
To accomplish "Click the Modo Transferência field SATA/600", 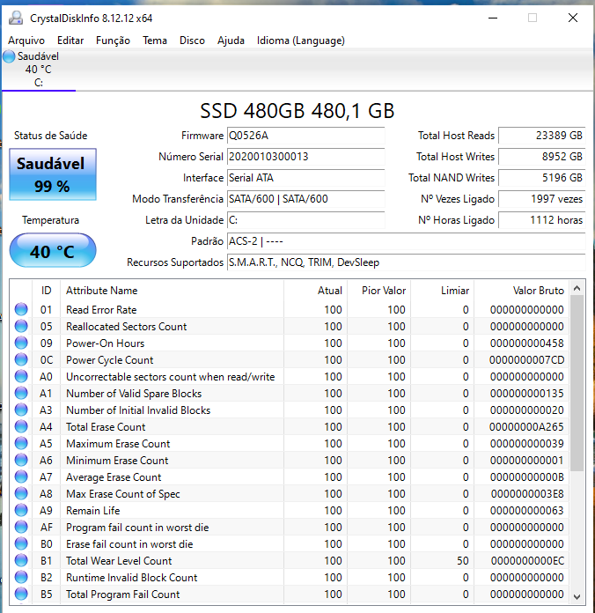I will point(305,199).
